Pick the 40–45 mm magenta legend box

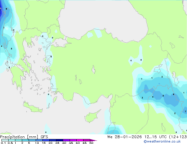[80, 140]
